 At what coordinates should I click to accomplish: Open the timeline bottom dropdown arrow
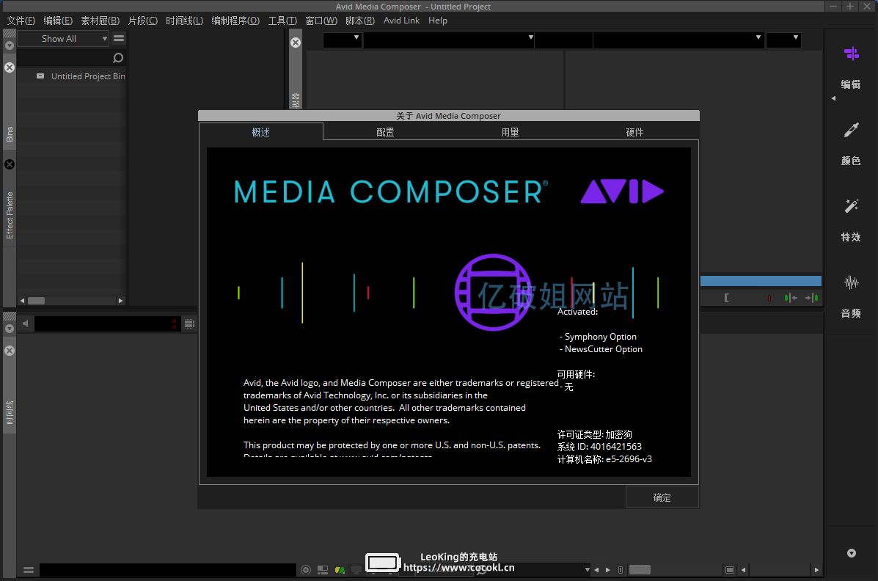[588, 570]
